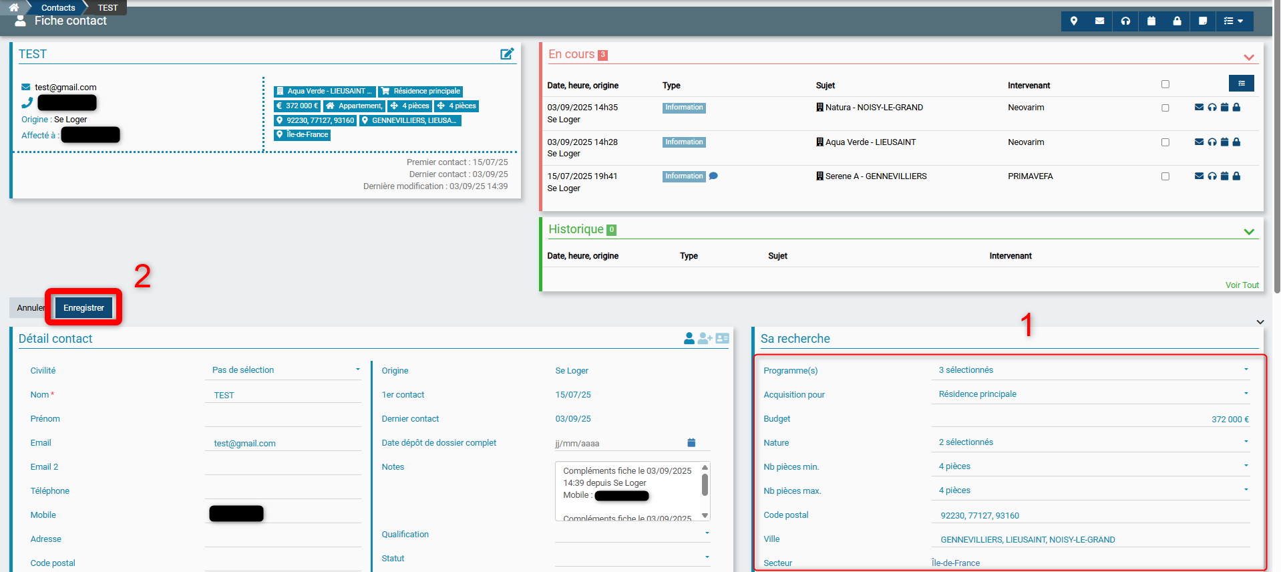
Task: Click the sticky note icon in the top toolbar
Action: [x=1203, y=21]
